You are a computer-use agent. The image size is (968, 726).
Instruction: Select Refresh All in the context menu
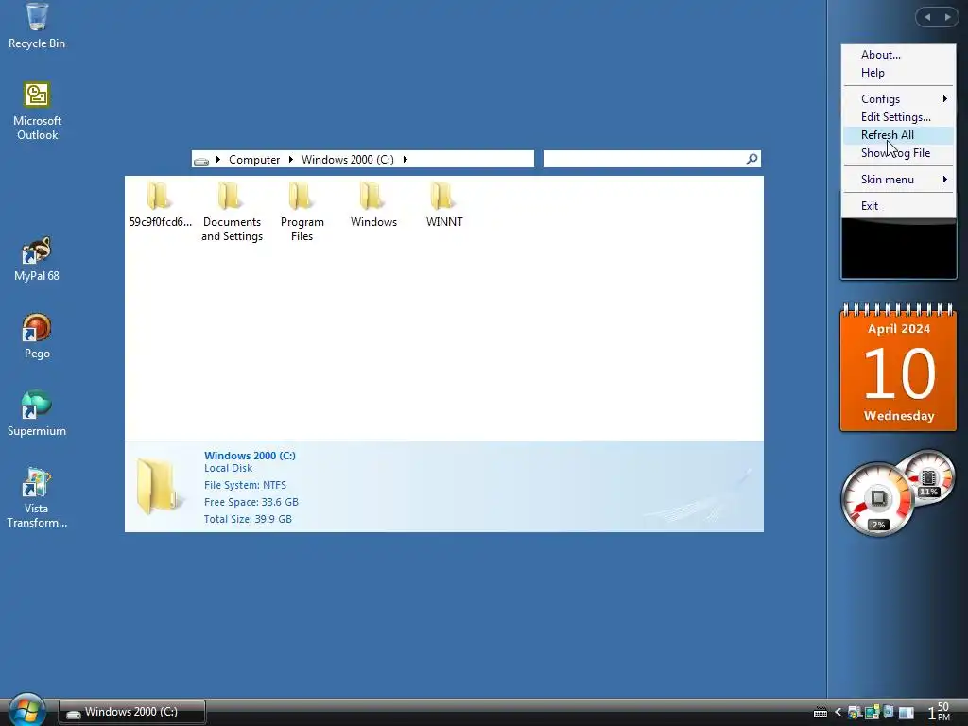point(898,134)
